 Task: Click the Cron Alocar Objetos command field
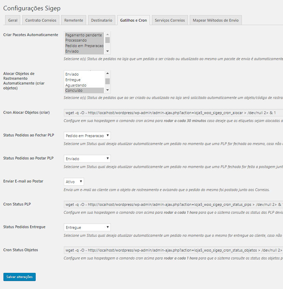(172, 113)
